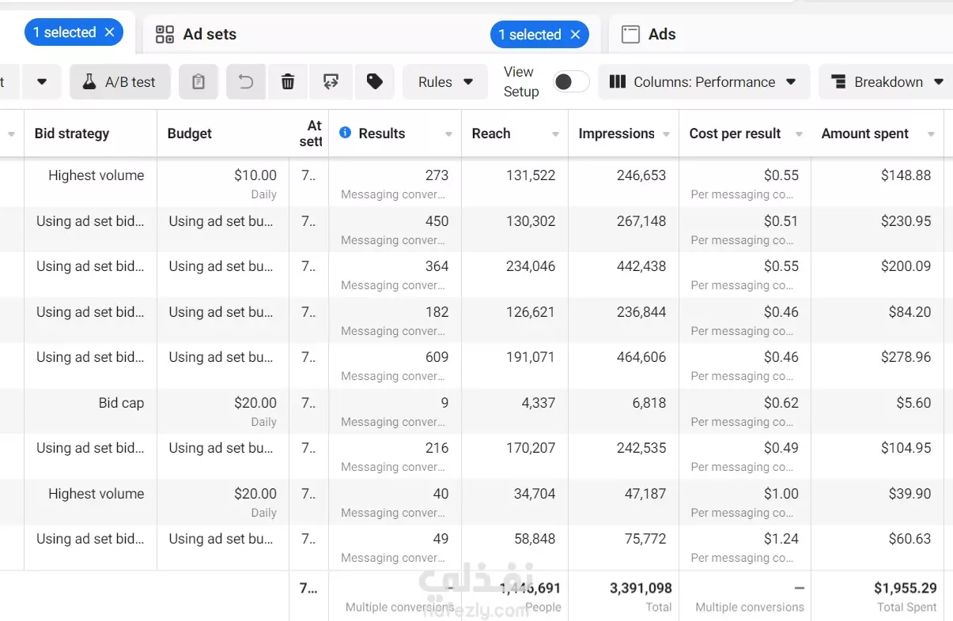Click the A/B test flask icon

(89, 82)
